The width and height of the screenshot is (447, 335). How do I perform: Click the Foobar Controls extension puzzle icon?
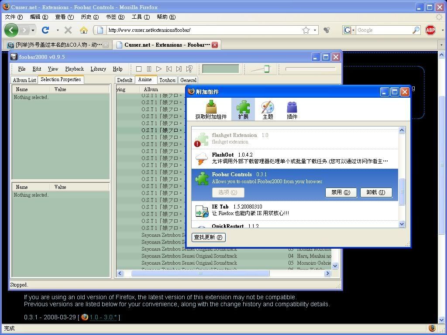202,178
